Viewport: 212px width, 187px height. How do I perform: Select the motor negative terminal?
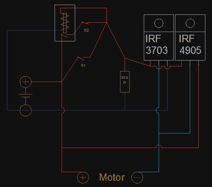(x=137, y=178)
